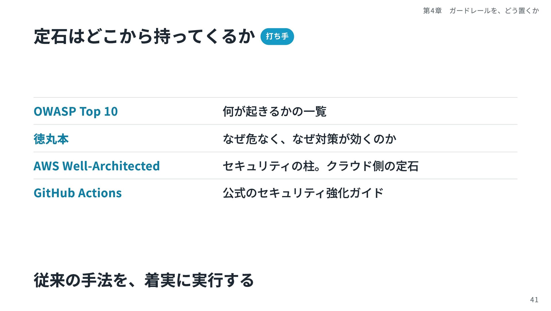This screenshot has height=311, width=551.
Task: Click 着実に実行する in the footer line
Action: click(199, 280)
